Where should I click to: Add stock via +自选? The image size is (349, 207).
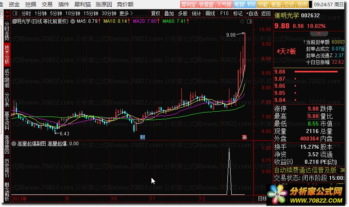click(x=252, y=13)
